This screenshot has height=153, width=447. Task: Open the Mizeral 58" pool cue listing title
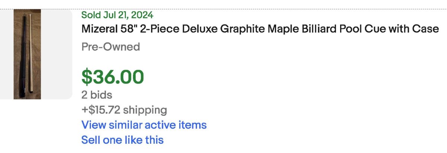pos(260,29)
